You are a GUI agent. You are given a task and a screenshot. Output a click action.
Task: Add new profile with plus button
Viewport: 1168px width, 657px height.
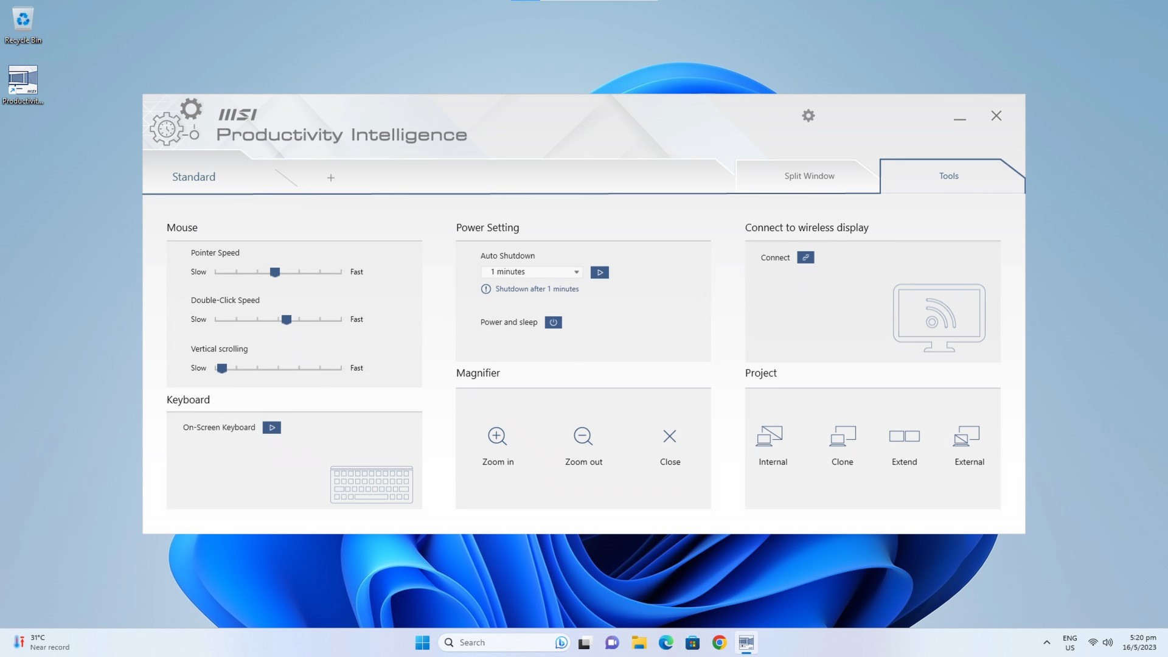coord(331,178)
